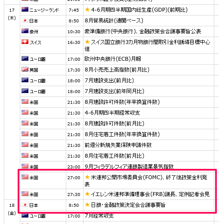Click the US flag in the 27:30 row
219x224 pixels.
25,194
